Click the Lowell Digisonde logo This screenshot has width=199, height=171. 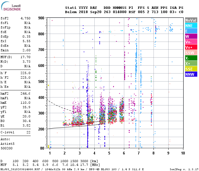pos(11,6)
